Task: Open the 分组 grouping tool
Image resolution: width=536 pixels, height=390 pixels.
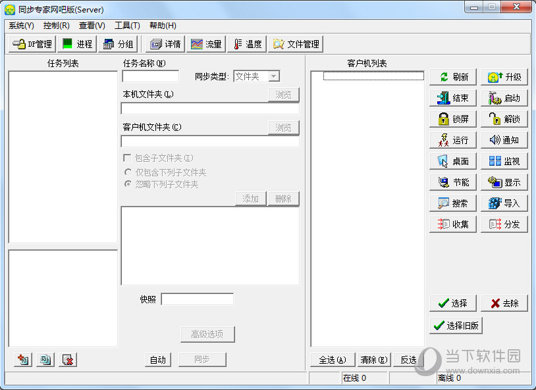Action: [x=118, y=44]
